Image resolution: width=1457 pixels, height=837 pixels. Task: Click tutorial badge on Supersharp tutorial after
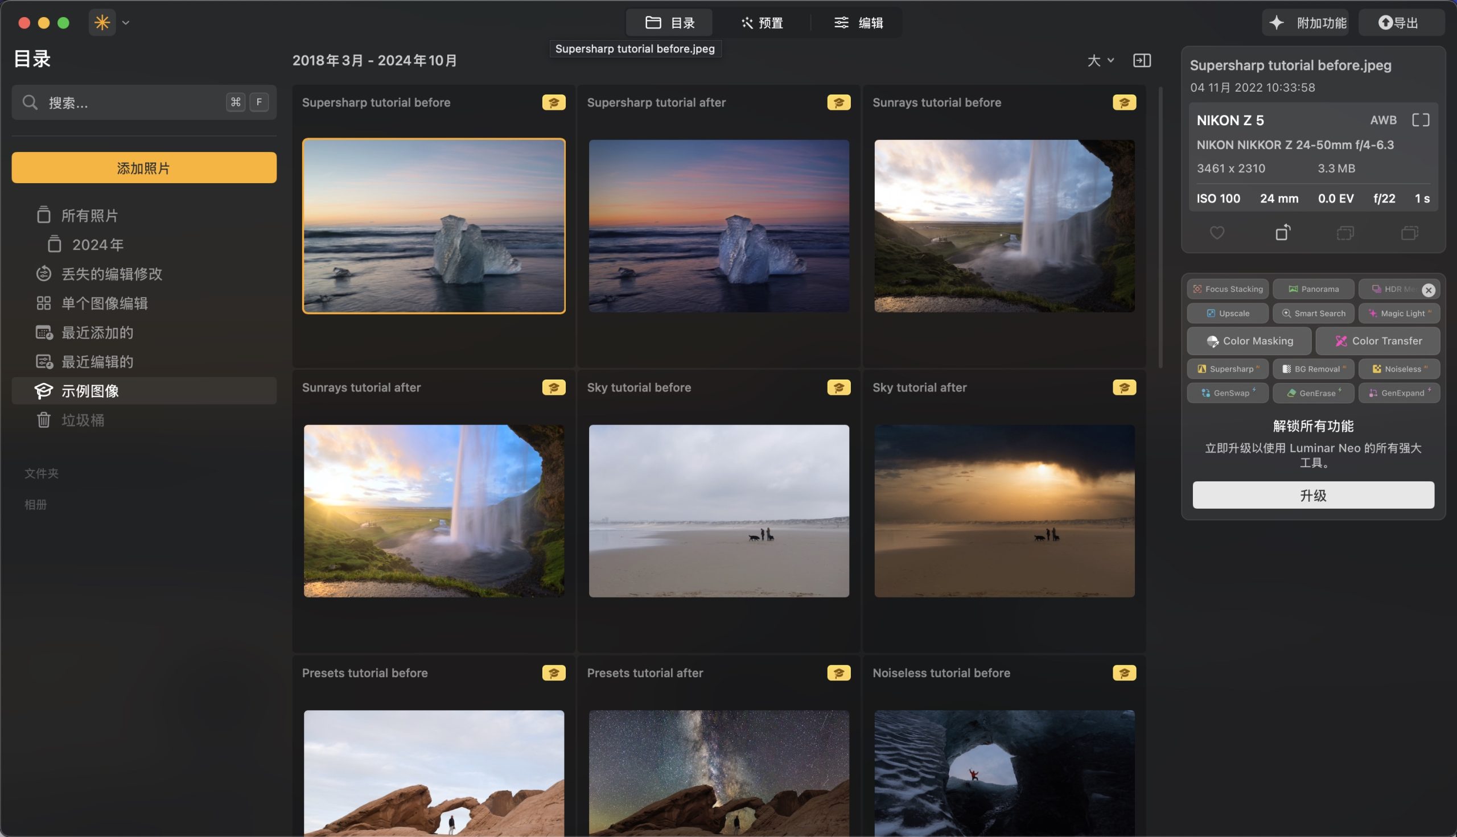coord(839,102)
